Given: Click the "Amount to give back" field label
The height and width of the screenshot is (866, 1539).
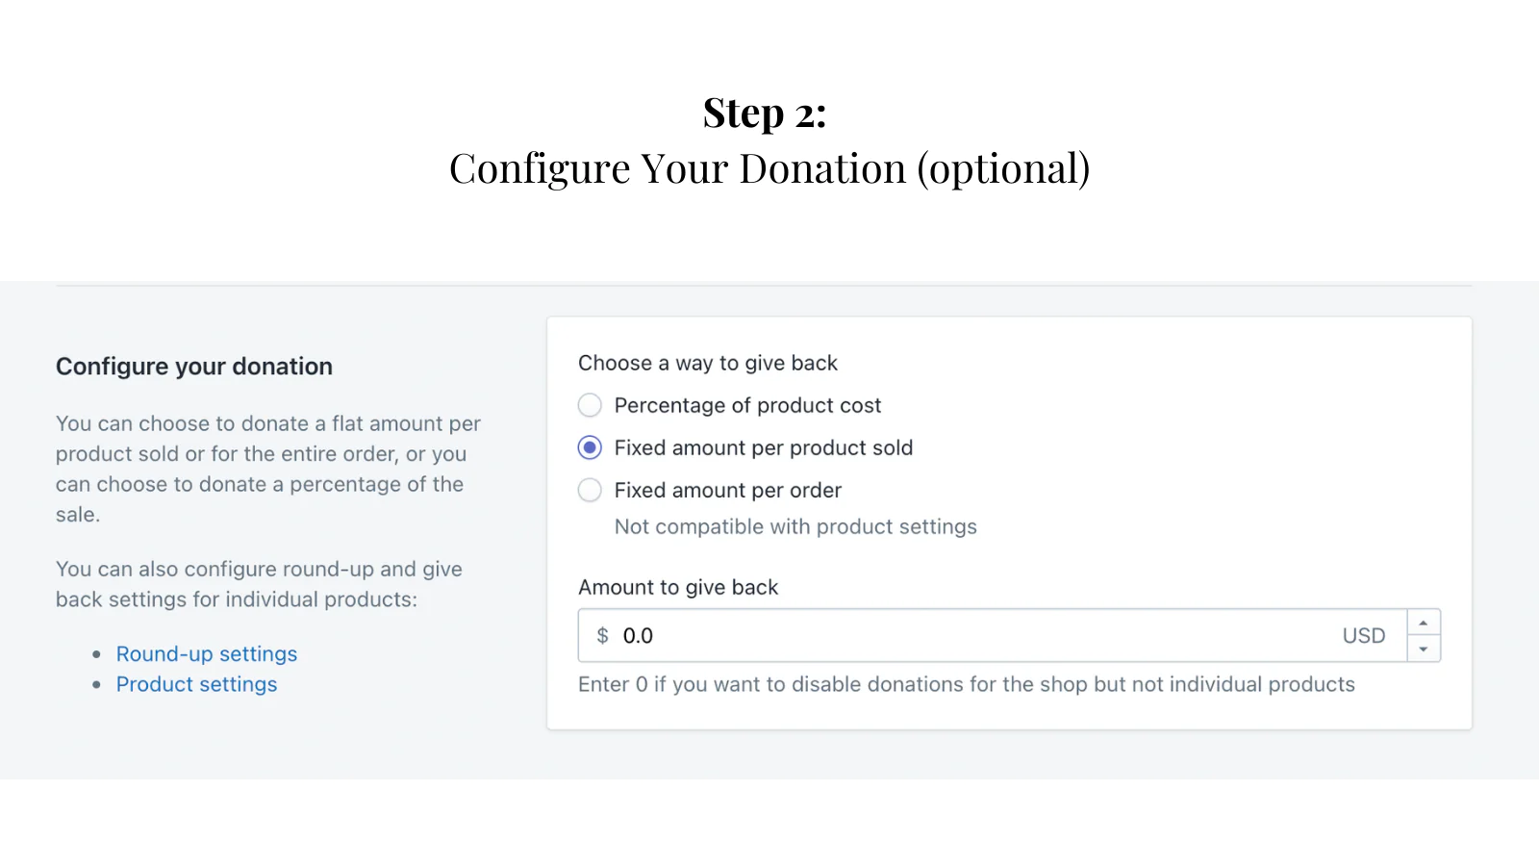Looking at the screenshot, I should coord(678,587).
